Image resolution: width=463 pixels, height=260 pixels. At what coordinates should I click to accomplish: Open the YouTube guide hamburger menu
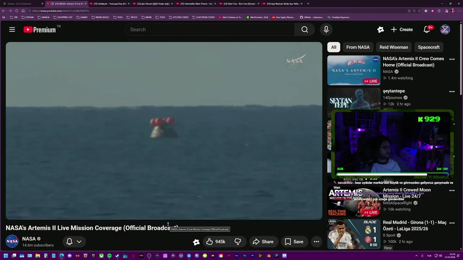(x=12, y=30)
